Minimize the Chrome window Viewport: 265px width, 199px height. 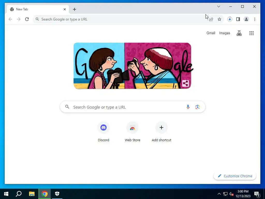[231, 6]
